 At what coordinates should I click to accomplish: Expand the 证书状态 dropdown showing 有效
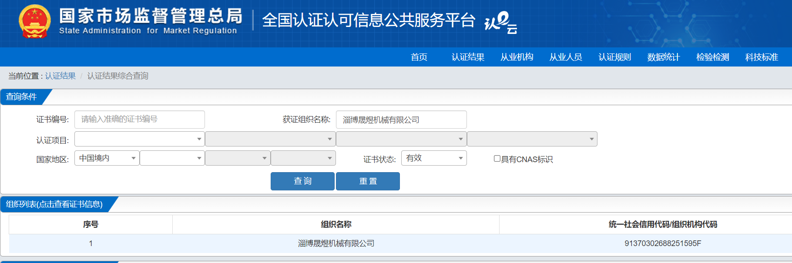(x=434, y=158)
